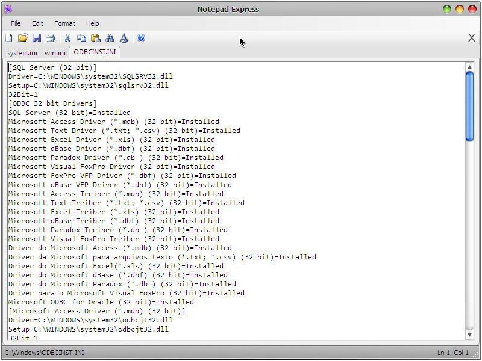Screen dimensions: 482x361
Task: Click the status bar path 'C:\Windows\ODBCINST.INI'
Action: click(44, 353)
